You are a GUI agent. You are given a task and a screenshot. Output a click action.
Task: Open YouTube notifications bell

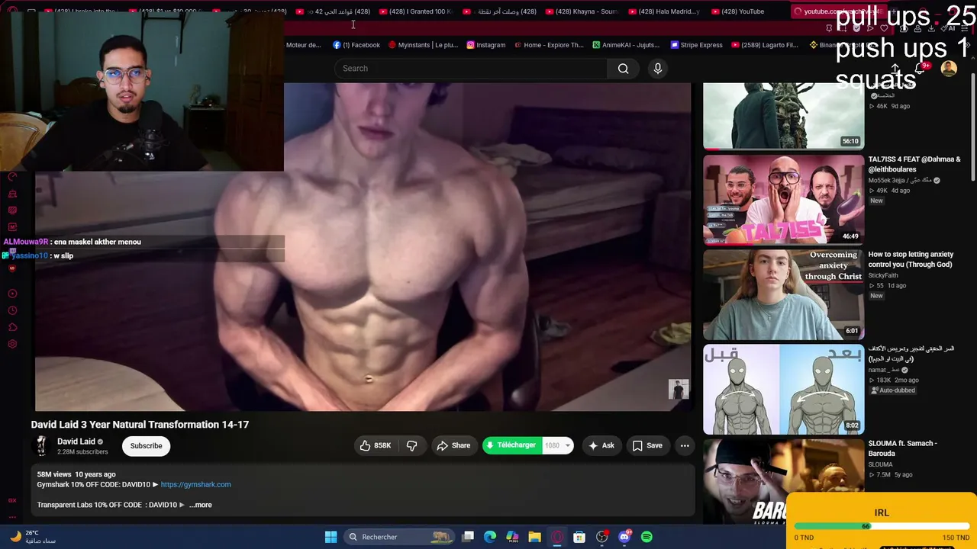point(921,69)
